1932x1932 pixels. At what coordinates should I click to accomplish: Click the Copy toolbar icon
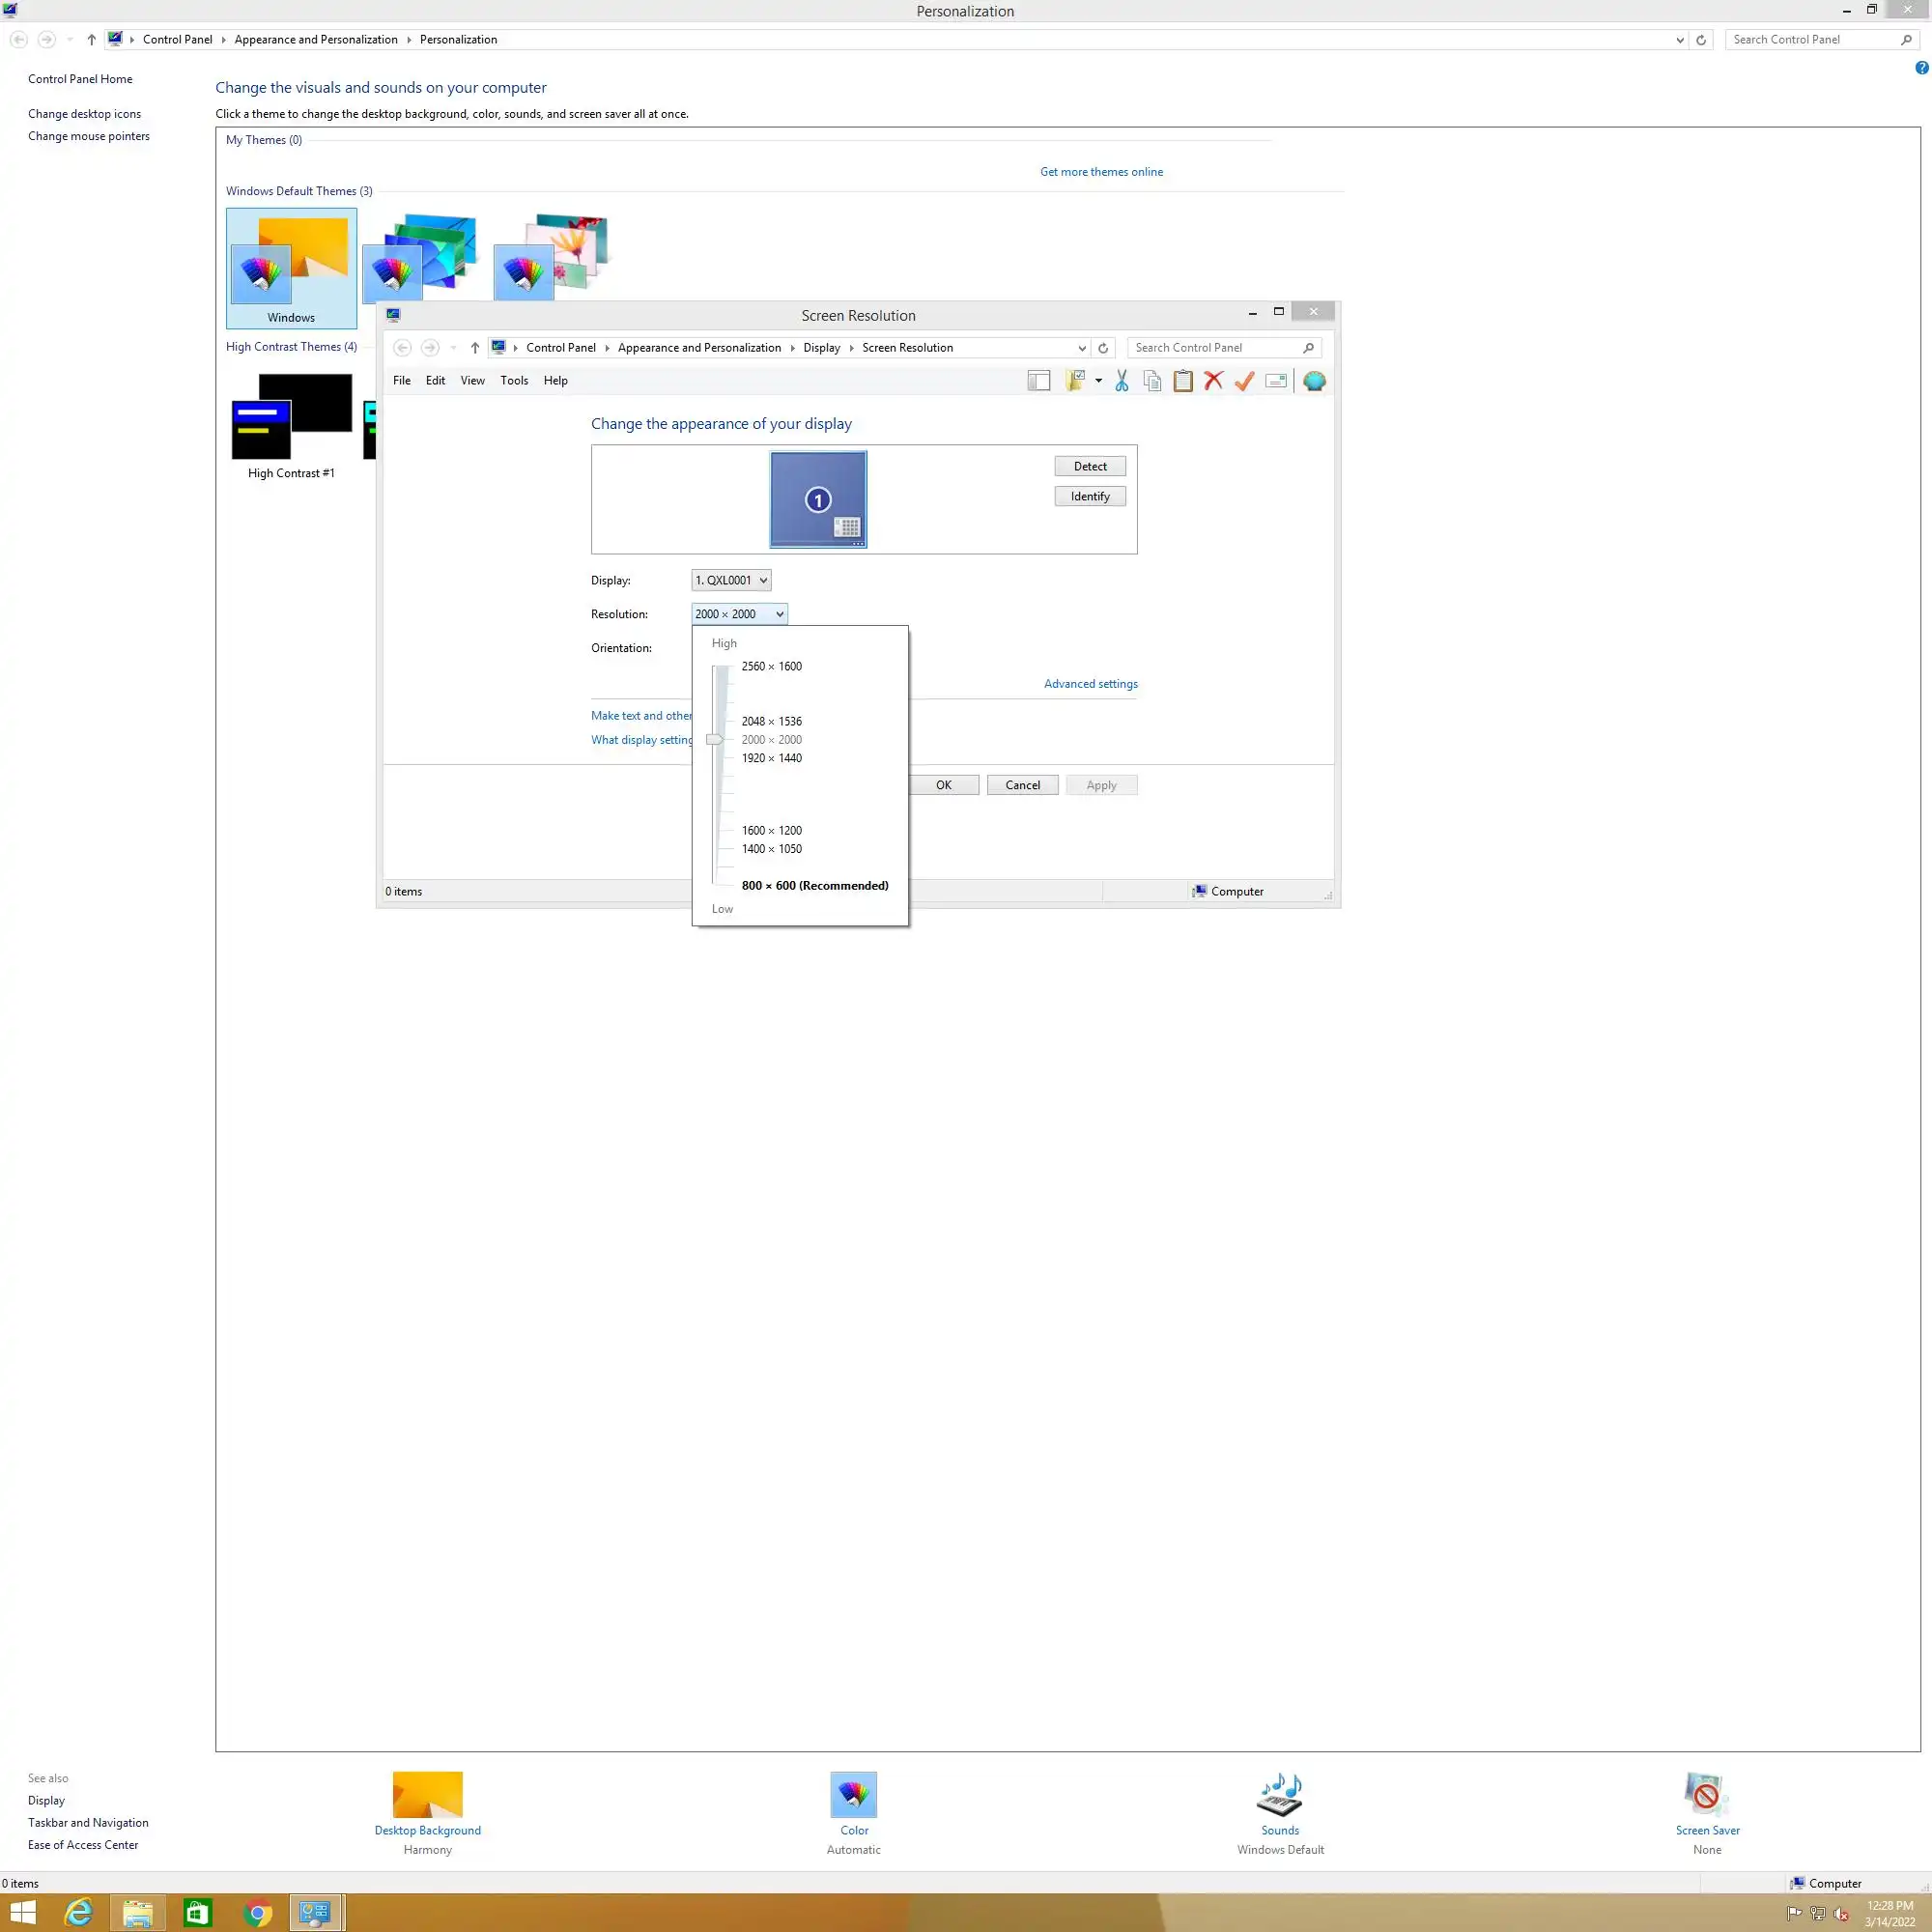point(1152,381)
